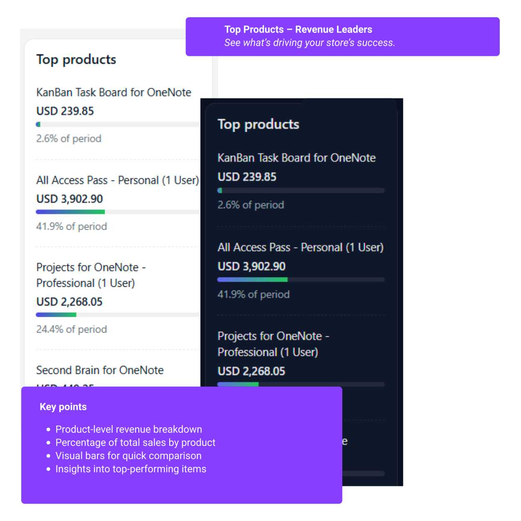This screenshot has width=521, height=521.
Task: Click the 41.9% progress bar in dark panel
Action: click(301, 280)
